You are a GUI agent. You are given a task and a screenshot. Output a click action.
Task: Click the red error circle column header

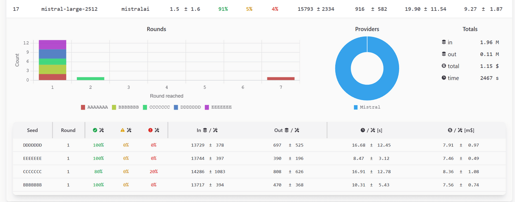(154, 130)
